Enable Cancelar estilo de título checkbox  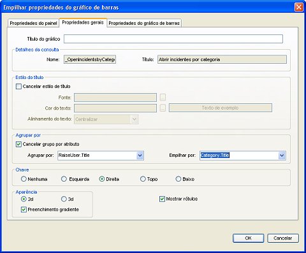tap(18, 87)
